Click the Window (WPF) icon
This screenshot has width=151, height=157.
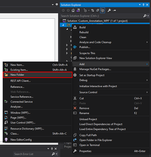(6, 112)
